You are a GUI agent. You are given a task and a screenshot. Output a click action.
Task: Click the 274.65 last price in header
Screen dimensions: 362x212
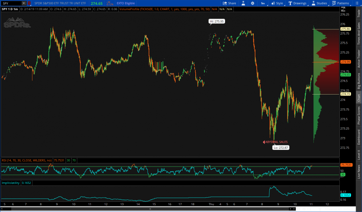[x=97, y=3]
